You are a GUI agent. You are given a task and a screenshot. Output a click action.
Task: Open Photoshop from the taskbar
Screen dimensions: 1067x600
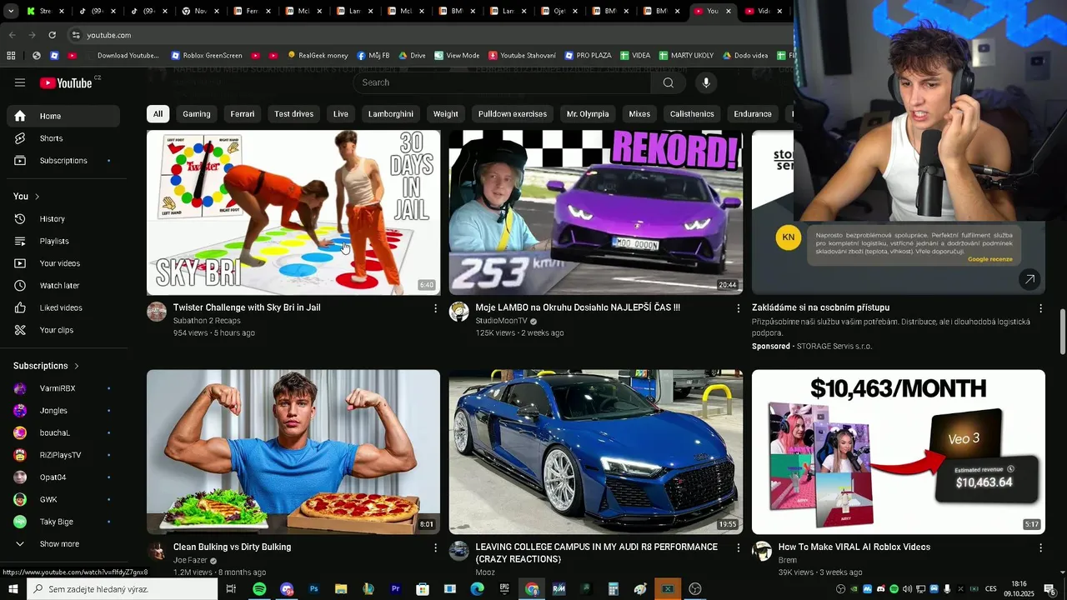[314, 589]
